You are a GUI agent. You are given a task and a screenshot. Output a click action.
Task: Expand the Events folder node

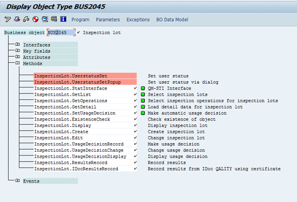(x=18, y=180)
